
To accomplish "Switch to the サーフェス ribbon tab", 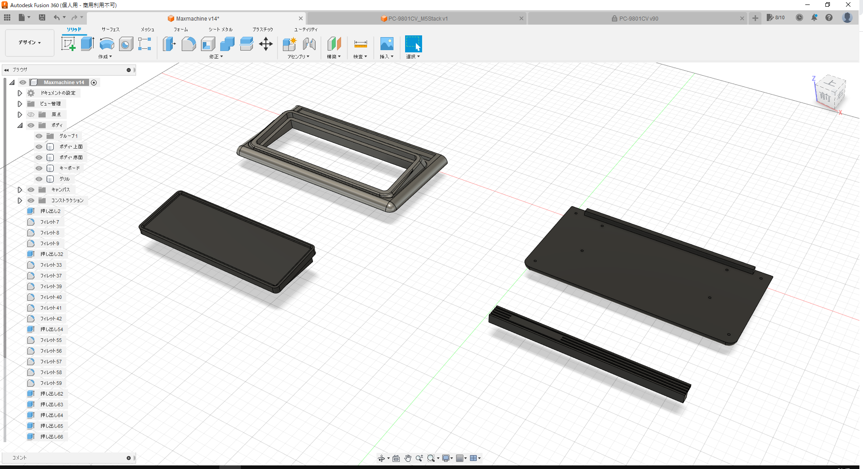I will (x=110, y=30).
